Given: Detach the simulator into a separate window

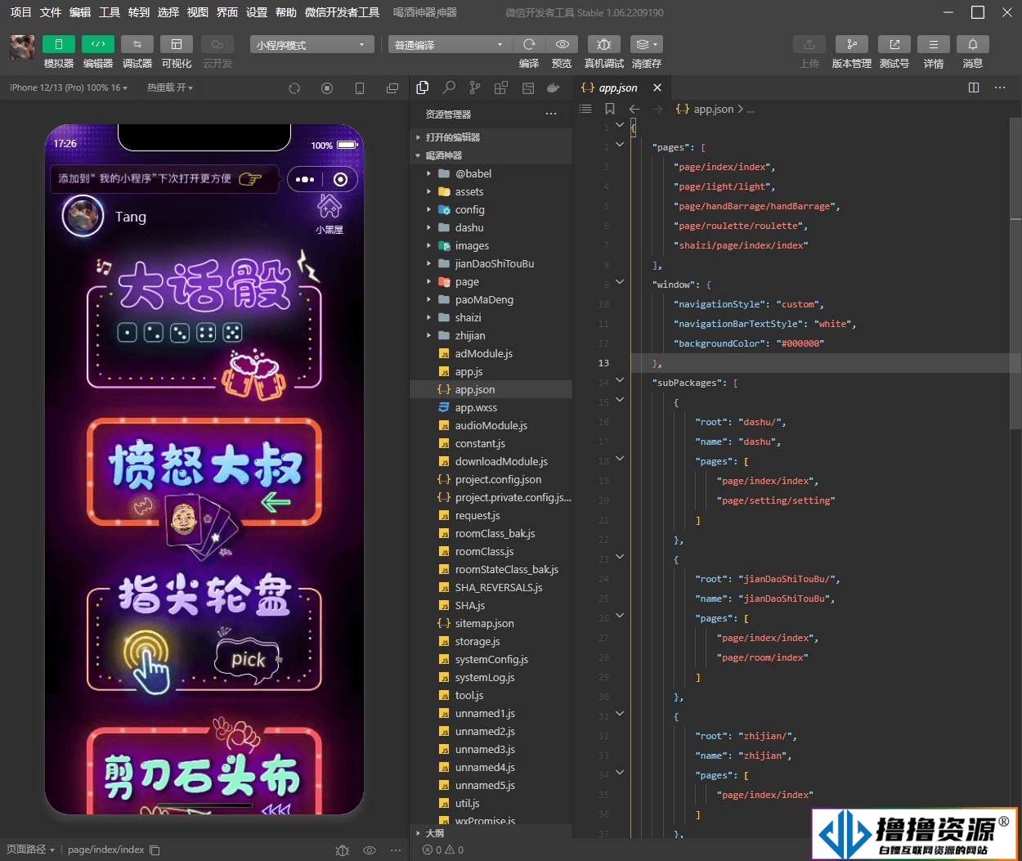Looking at the screenshot, I should tap(392, 88).
